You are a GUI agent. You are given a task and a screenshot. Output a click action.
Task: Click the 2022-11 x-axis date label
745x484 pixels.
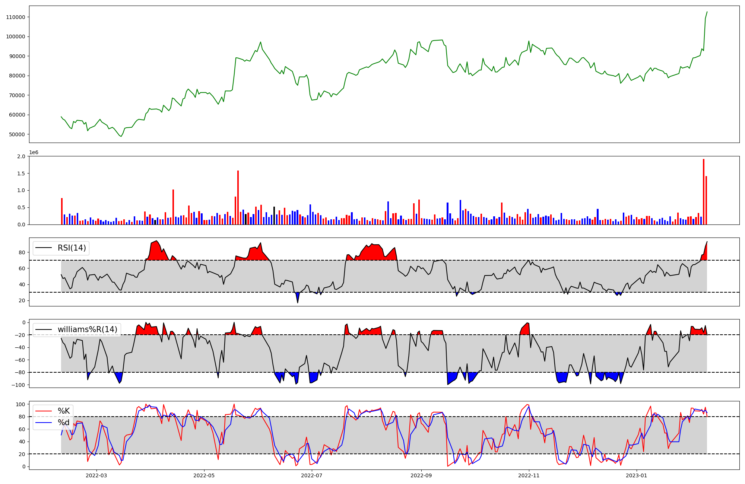(529, 475)
